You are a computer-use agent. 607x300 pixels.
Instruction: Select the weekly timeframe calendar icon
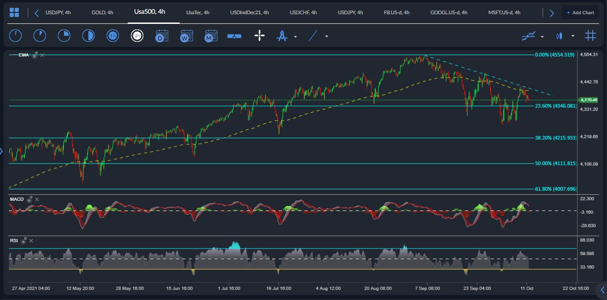[186, 36]
